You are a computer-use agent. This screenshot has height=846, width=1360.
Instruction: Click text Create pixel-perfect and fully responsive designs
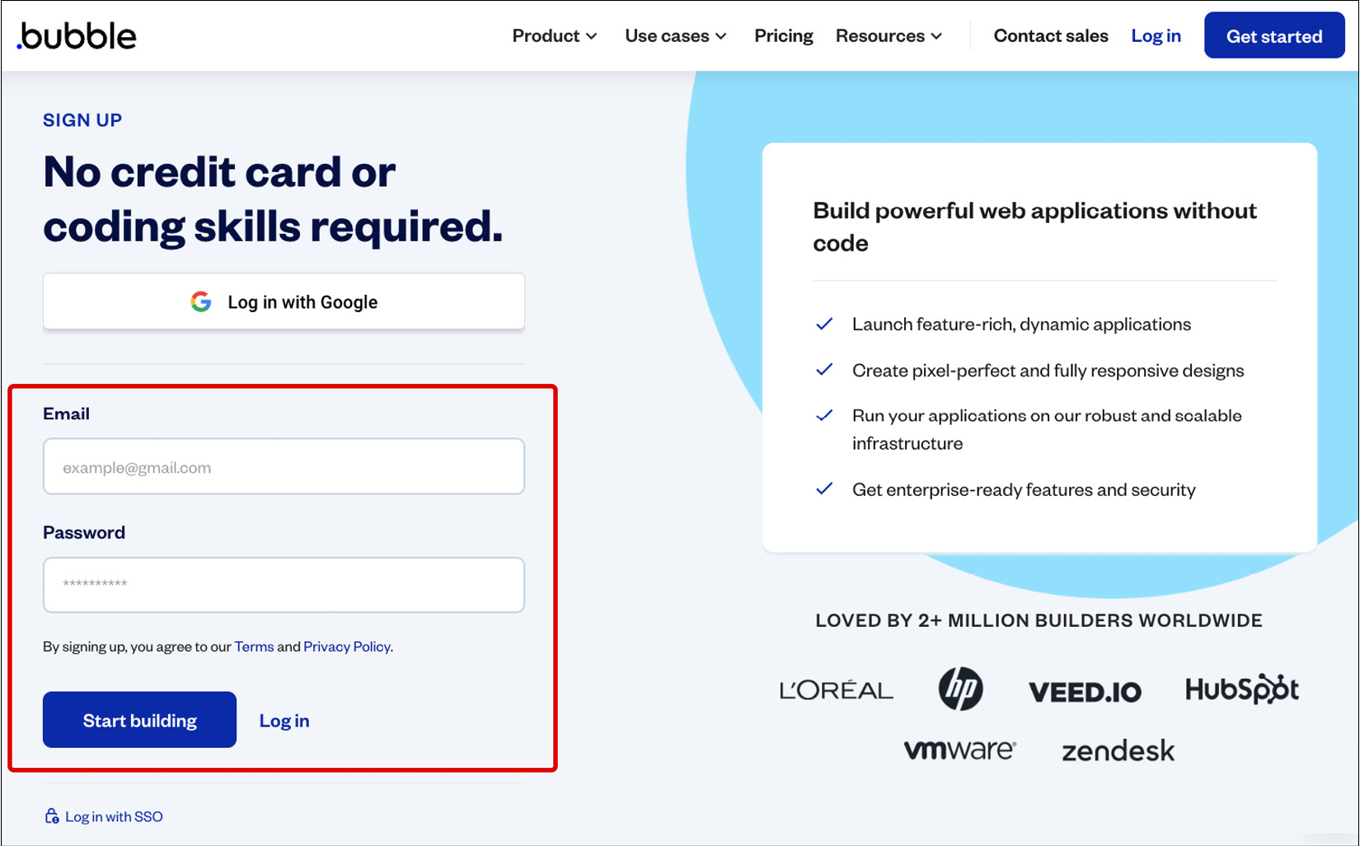(x=1048, y=370)
